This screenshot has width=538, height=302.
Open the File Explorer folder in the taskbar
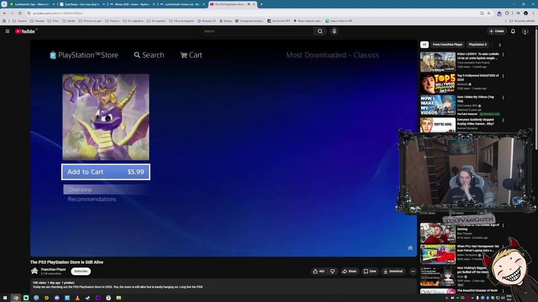(x=119, y=298)
